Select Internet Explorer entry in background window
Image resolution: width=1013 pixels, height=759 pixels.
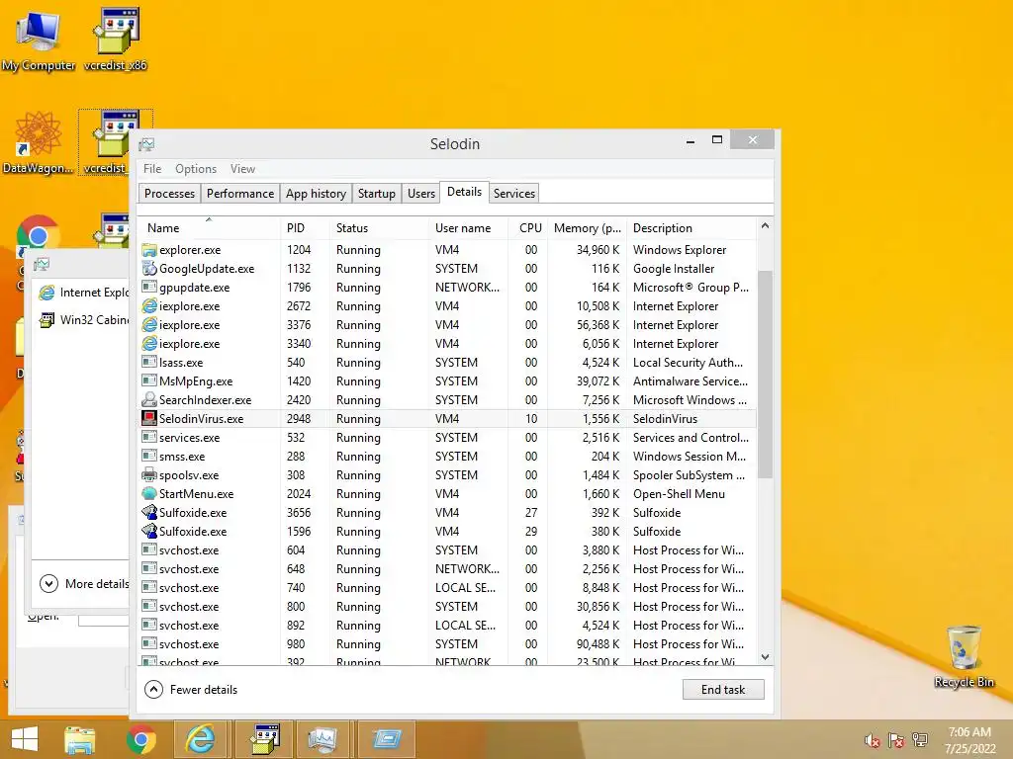click(83, 293)
